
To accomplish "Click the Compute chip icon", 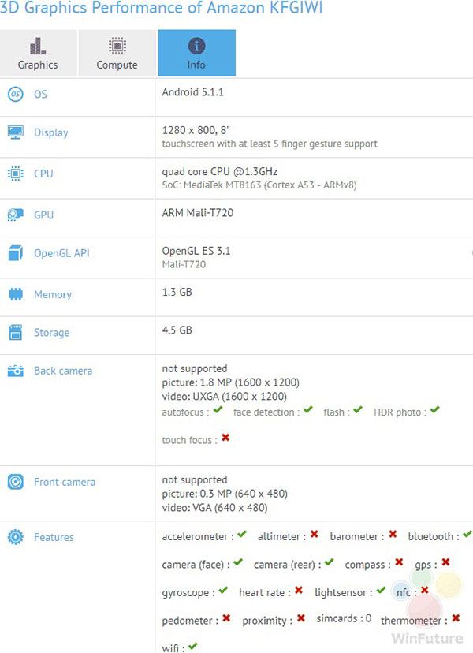I will tap(117, 46).
